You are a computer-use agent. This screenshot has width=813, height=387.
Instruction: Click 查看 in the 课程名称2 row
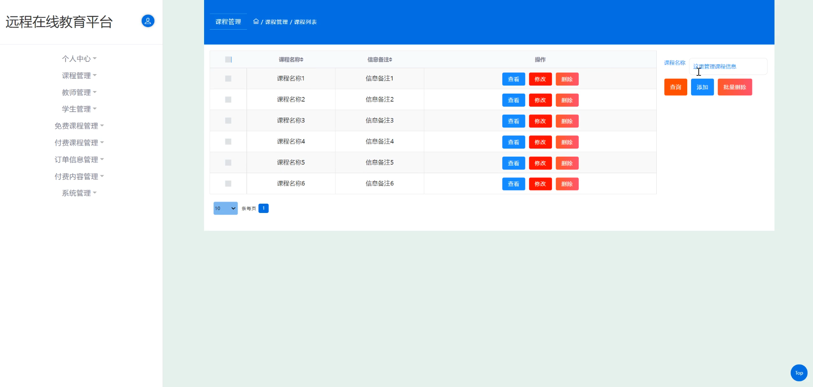pyautogui.click(x=514, y=100)
